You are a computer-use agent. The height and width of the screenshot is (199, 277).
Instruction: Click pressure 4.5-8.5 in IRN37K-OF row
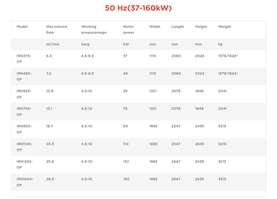[x=88, y=56]
